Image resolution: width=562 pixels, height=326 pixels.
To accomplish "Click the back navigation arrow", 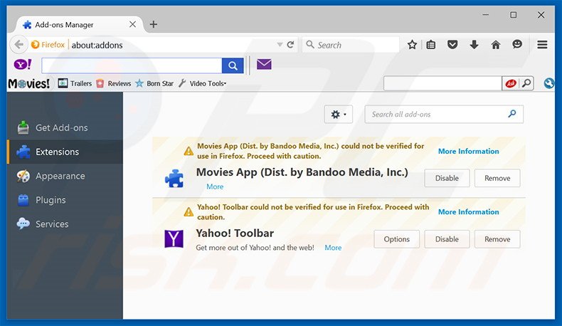I will pos(19,45).
